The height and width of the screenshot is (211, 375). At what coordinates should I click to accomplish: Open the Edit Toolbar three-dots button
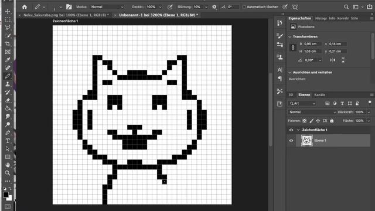click(8, 181)
